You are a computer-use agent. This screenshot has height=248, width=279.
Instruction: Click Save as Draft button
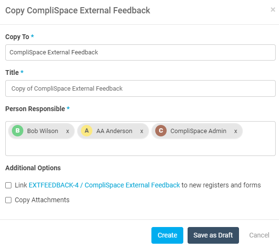[x=213, y=235]
